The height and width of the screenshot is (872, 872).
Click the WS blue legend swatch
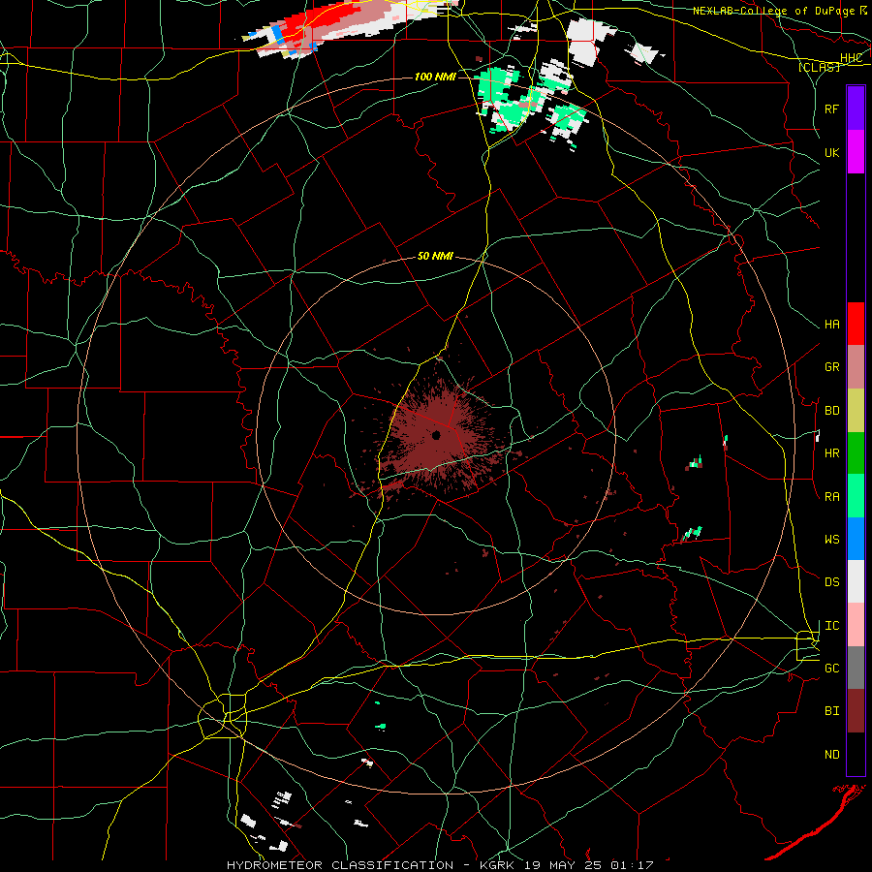pyautogui.click(x=856, y=539)
